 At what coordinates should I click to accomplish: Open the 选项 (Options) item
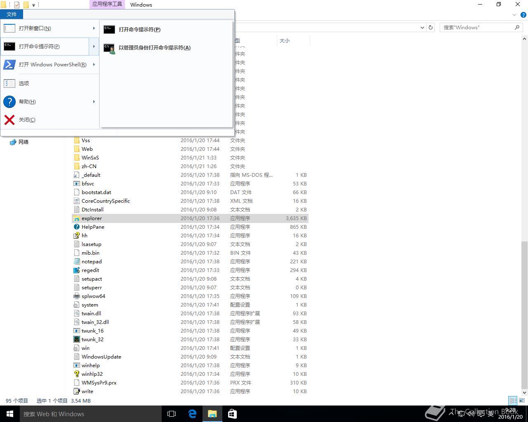[49, 83]
